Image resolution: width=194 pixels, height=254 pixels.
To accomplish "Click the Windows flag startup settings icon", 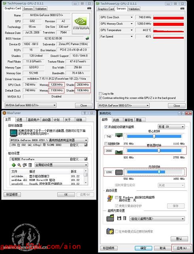I will point(110,198).
